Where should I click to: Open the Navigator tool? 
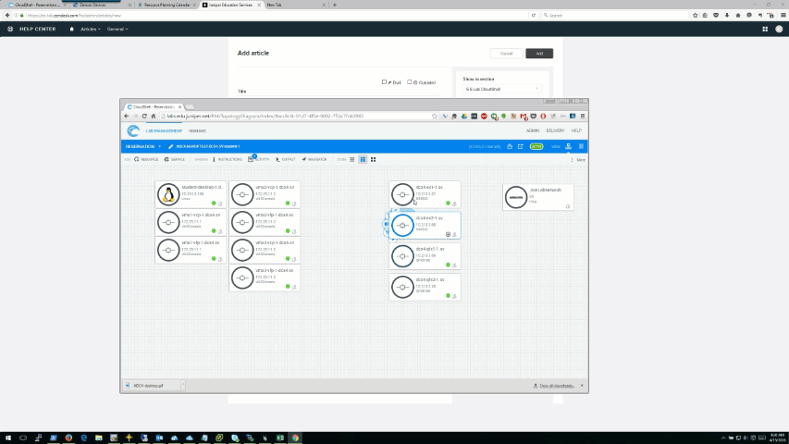(x=314, y=159)
